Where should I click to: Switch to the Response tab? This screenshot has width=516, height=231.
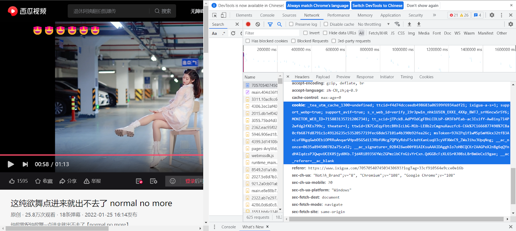365,77
